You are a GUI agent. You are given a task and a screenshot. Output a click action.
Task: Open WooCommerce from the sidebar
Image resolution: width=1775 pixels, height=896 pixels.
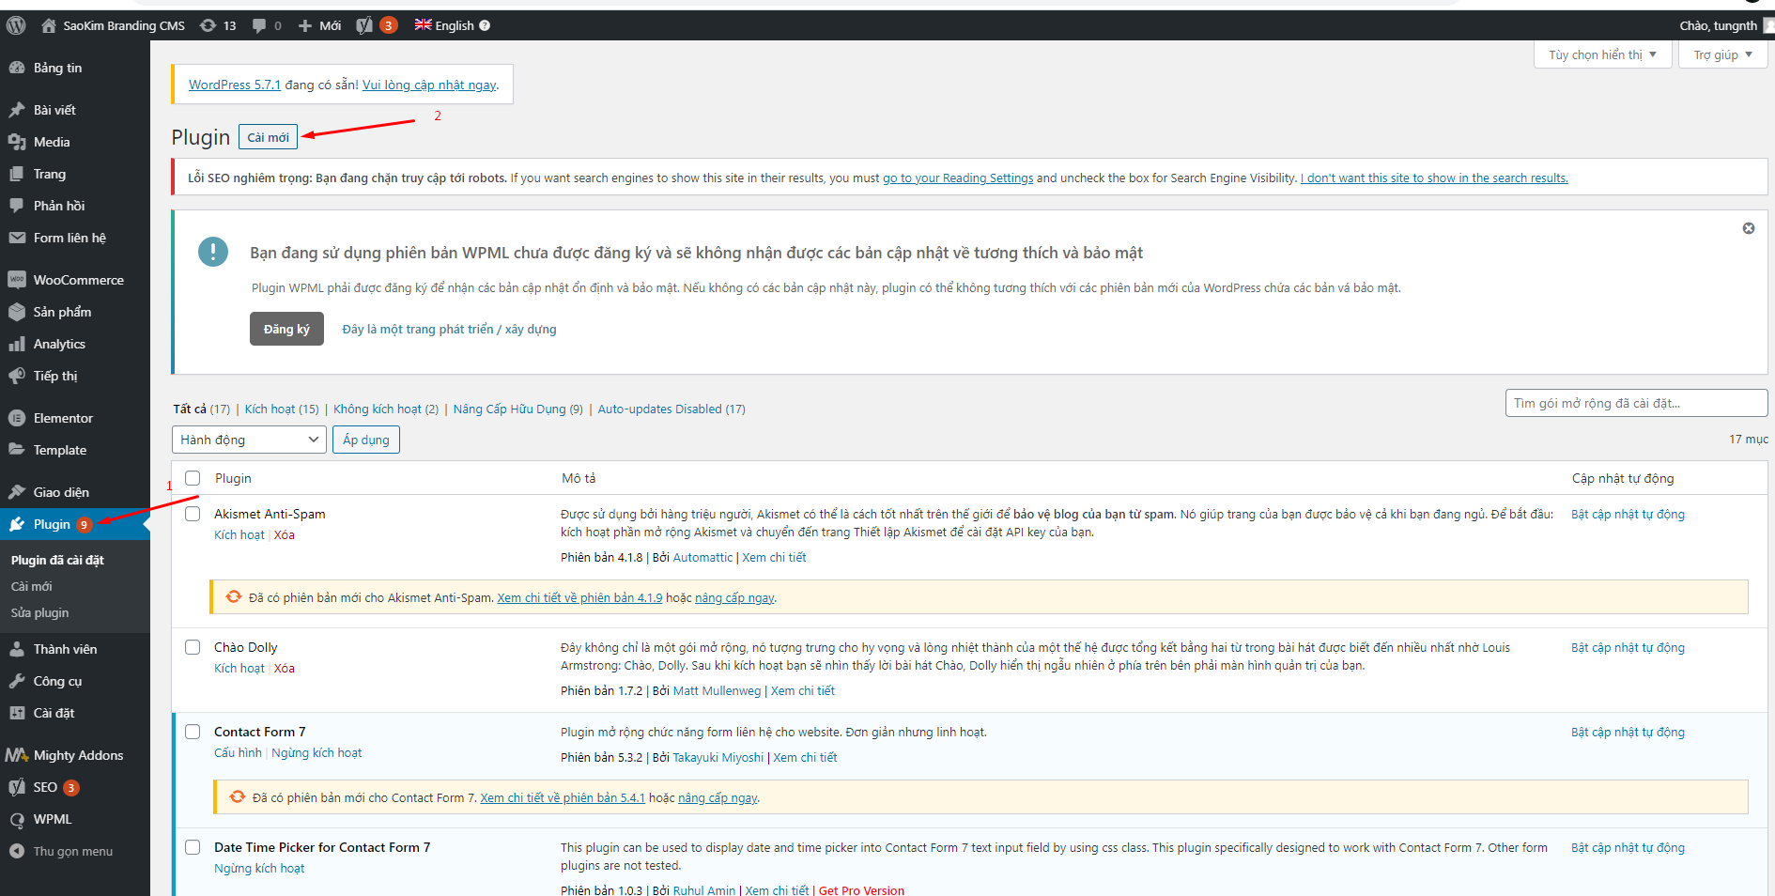tap(78, 280)
